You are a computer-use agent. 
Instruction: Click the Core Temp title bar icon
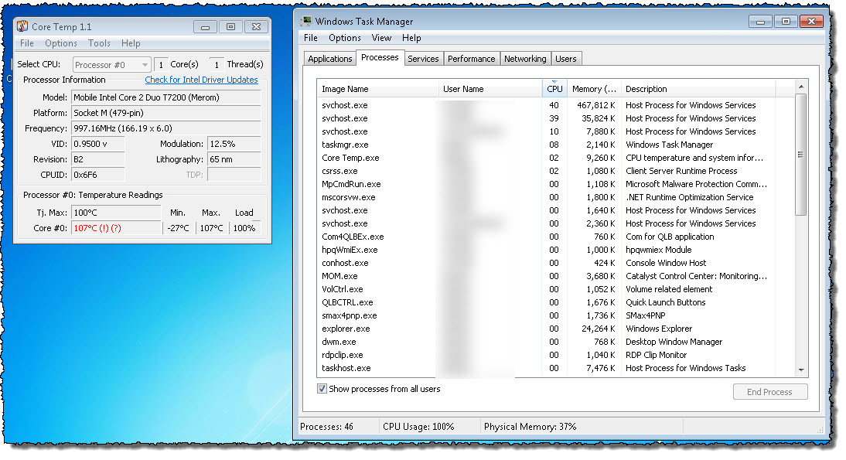(x=22, y=26)
